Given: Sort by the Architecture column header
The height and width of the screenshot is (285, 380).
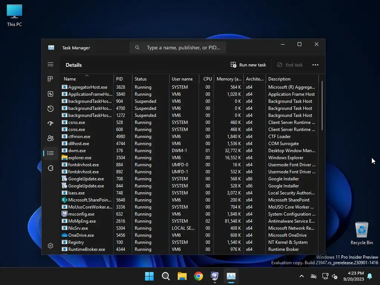Looking at the screenshot, I should point(255,79).
